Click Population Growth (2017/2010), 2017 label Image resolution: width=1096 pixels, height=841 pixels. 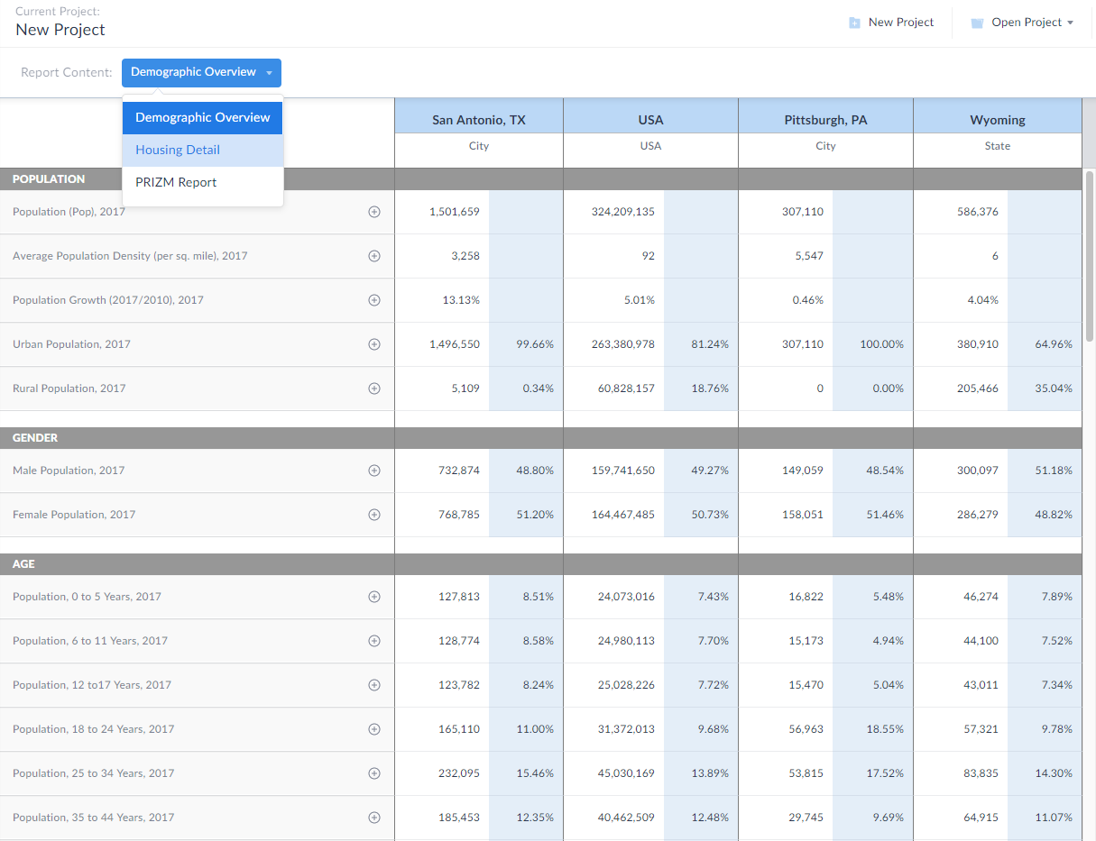point(108,300)
